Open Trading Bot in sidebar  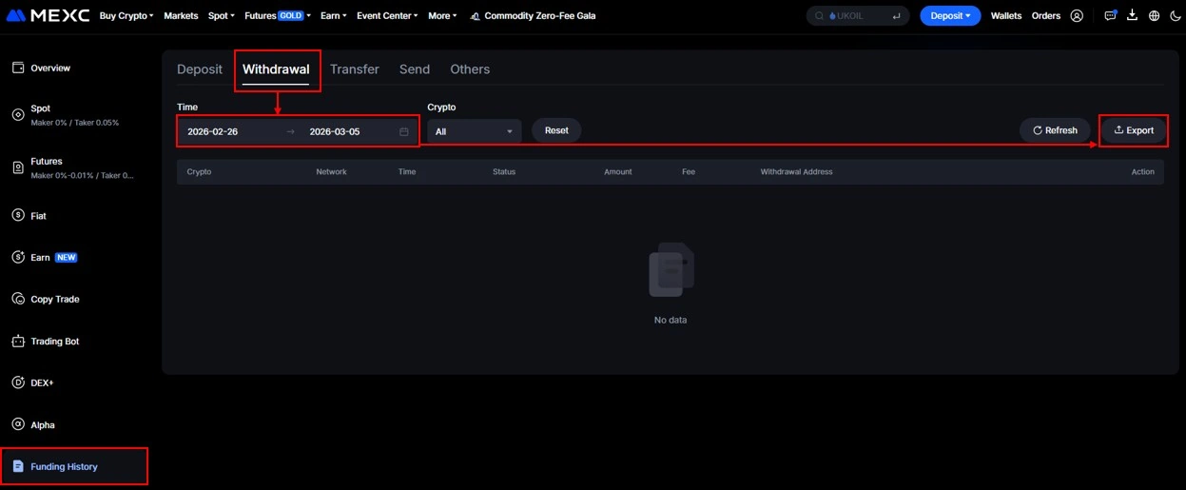pos(55,341)
